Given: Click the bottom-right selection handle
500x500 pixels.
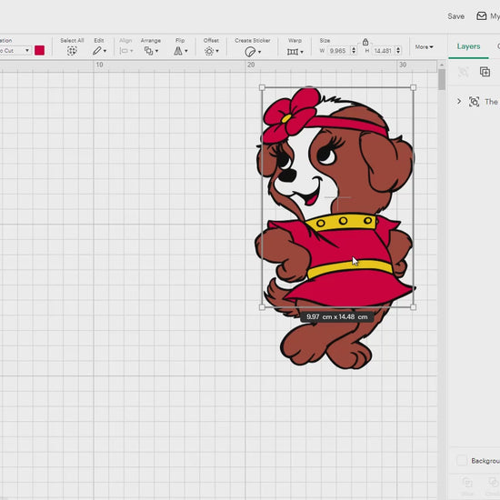Looking at the screenshot, I should 414,307.
